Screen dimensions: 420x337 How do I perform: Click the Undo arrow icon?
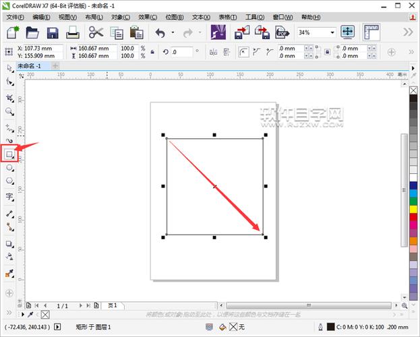(160, 33)
